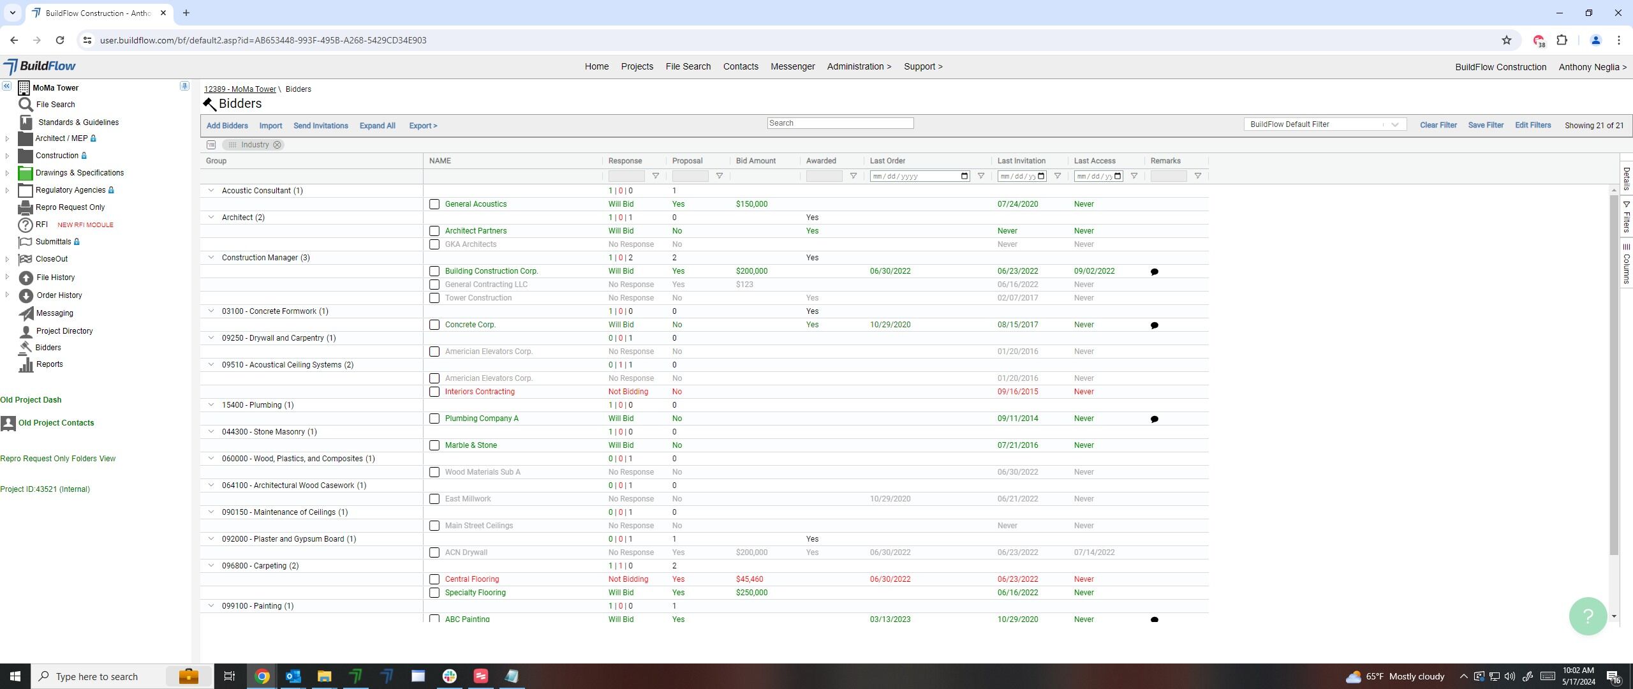Click the Send Invitations link

pos(320,126)
